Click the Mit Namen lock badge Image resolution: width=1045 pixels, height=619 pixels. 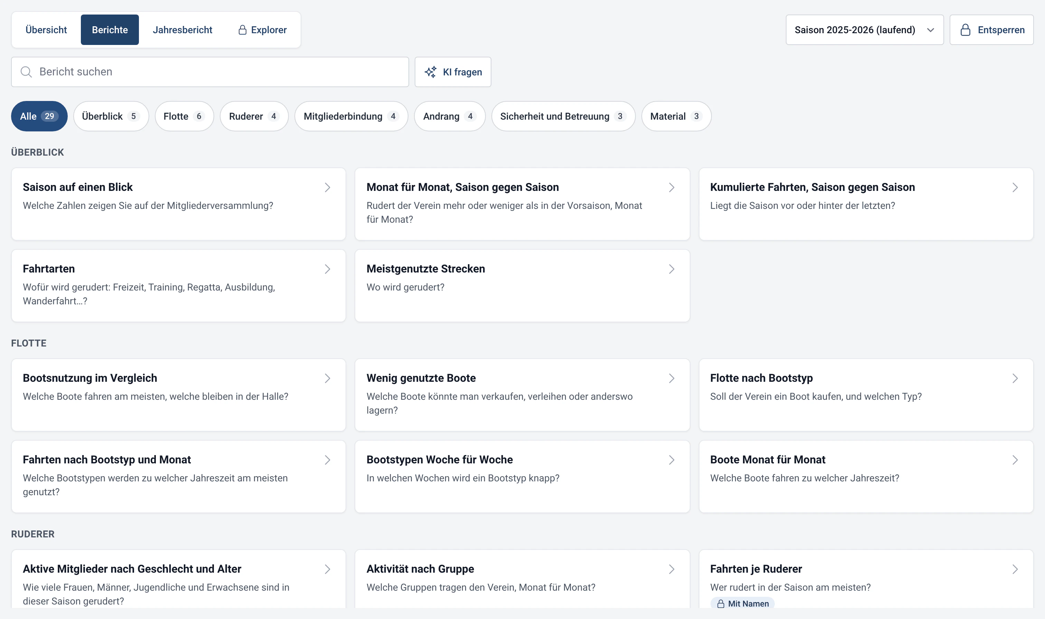click(x=742, y=603)
